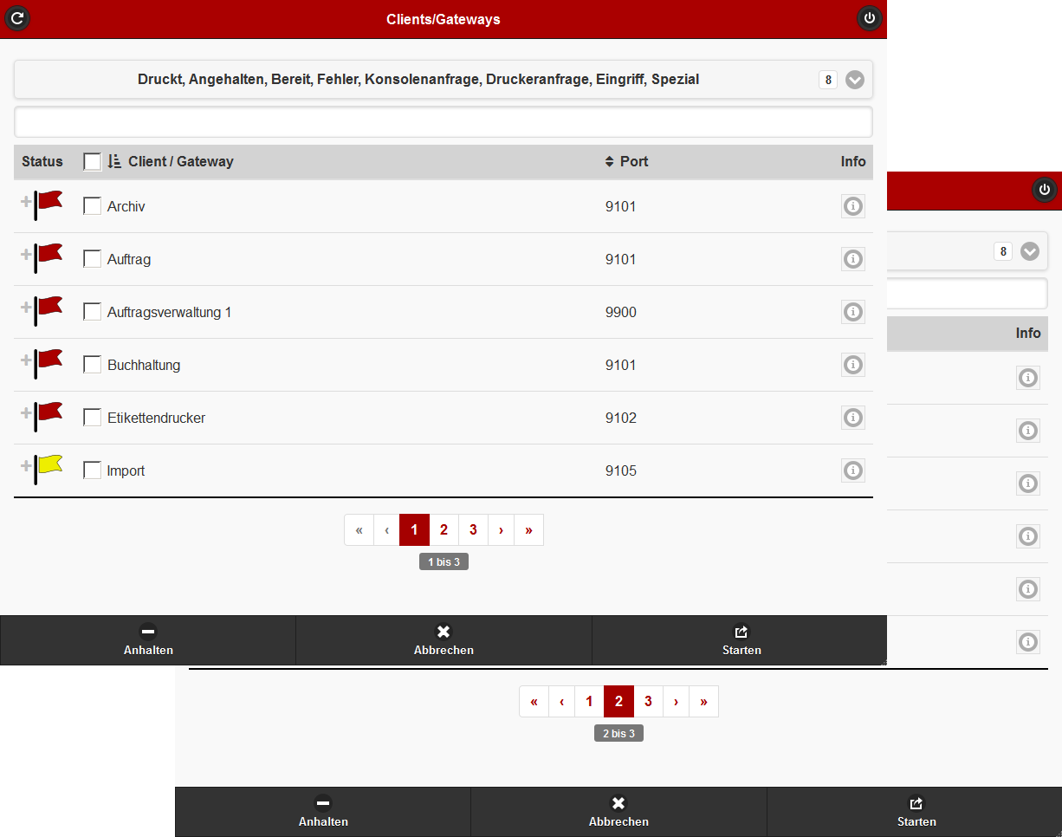This screenshot has height=837, width=1062.
Task: Enable the Buchhaltung checkbox
Action: click(92, 365)
